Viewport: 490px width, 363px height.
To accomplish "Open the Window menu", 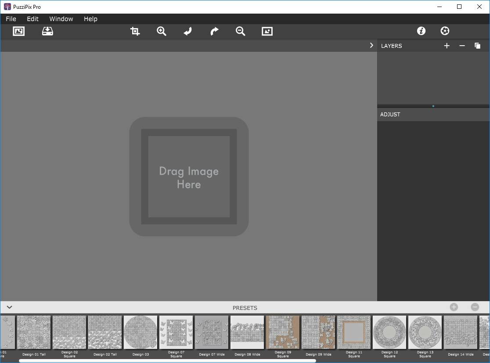I will coord(61,19).
